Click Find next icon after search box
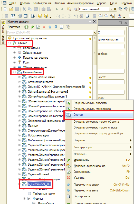Image resolution: width=134 pixels, height=204 pixels. pos(120,9)
